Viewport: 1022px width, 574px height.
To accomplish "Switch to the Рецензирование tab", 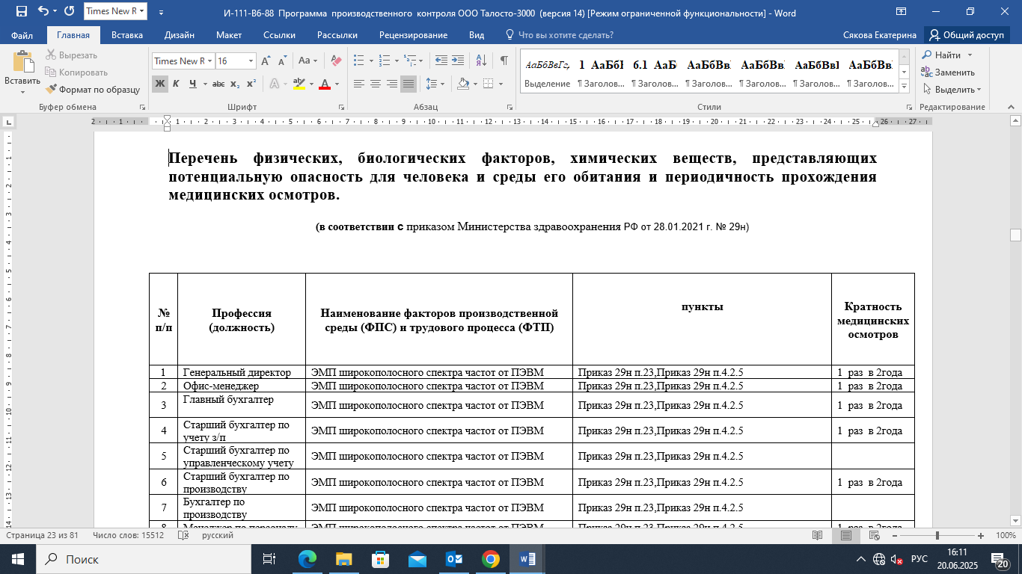I will 413,35.
